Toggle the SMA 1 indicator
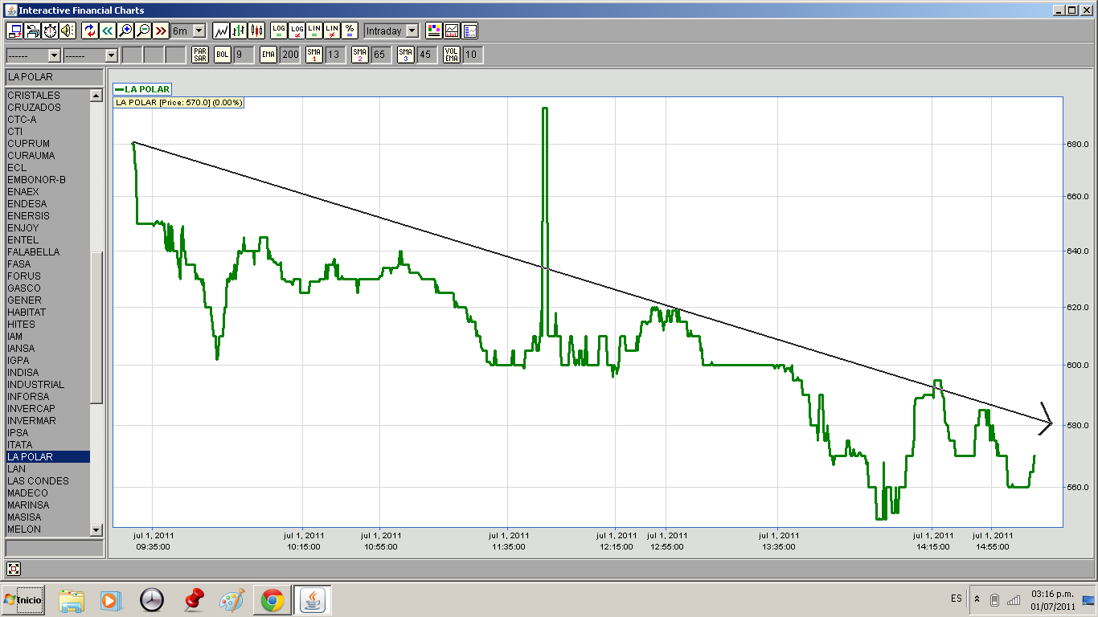 (x=314, y=55)
